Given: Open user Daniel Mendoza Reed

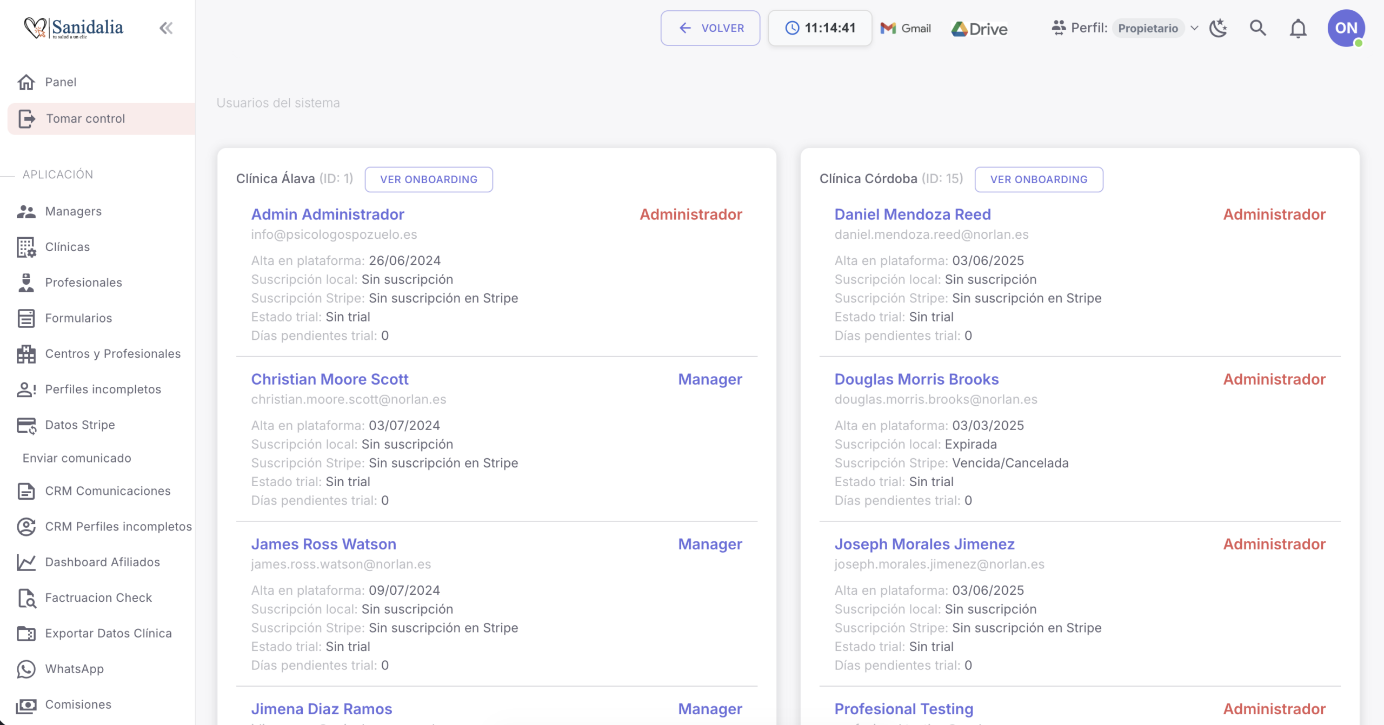Looking at the screenshot, I should pyautogui.click(x=913, y=214).
